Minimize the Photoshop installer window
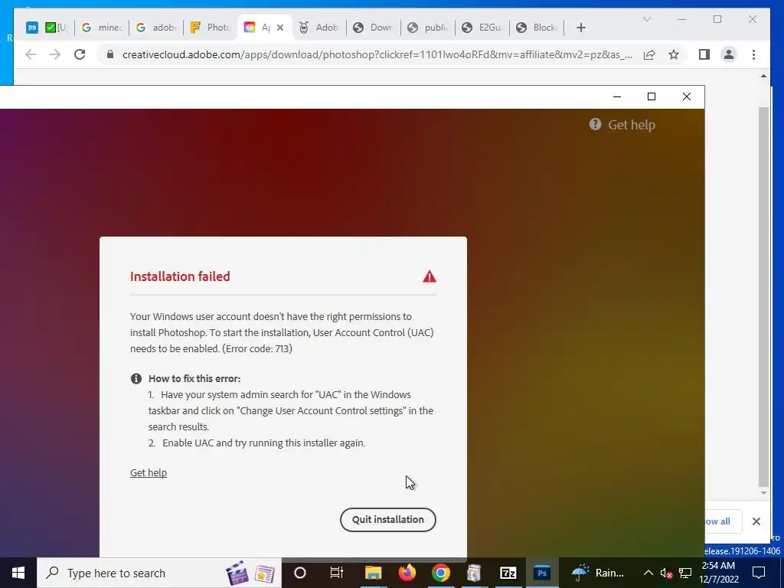Image resolution: width=784 pixels, height=588 pixels. [617, 96]
